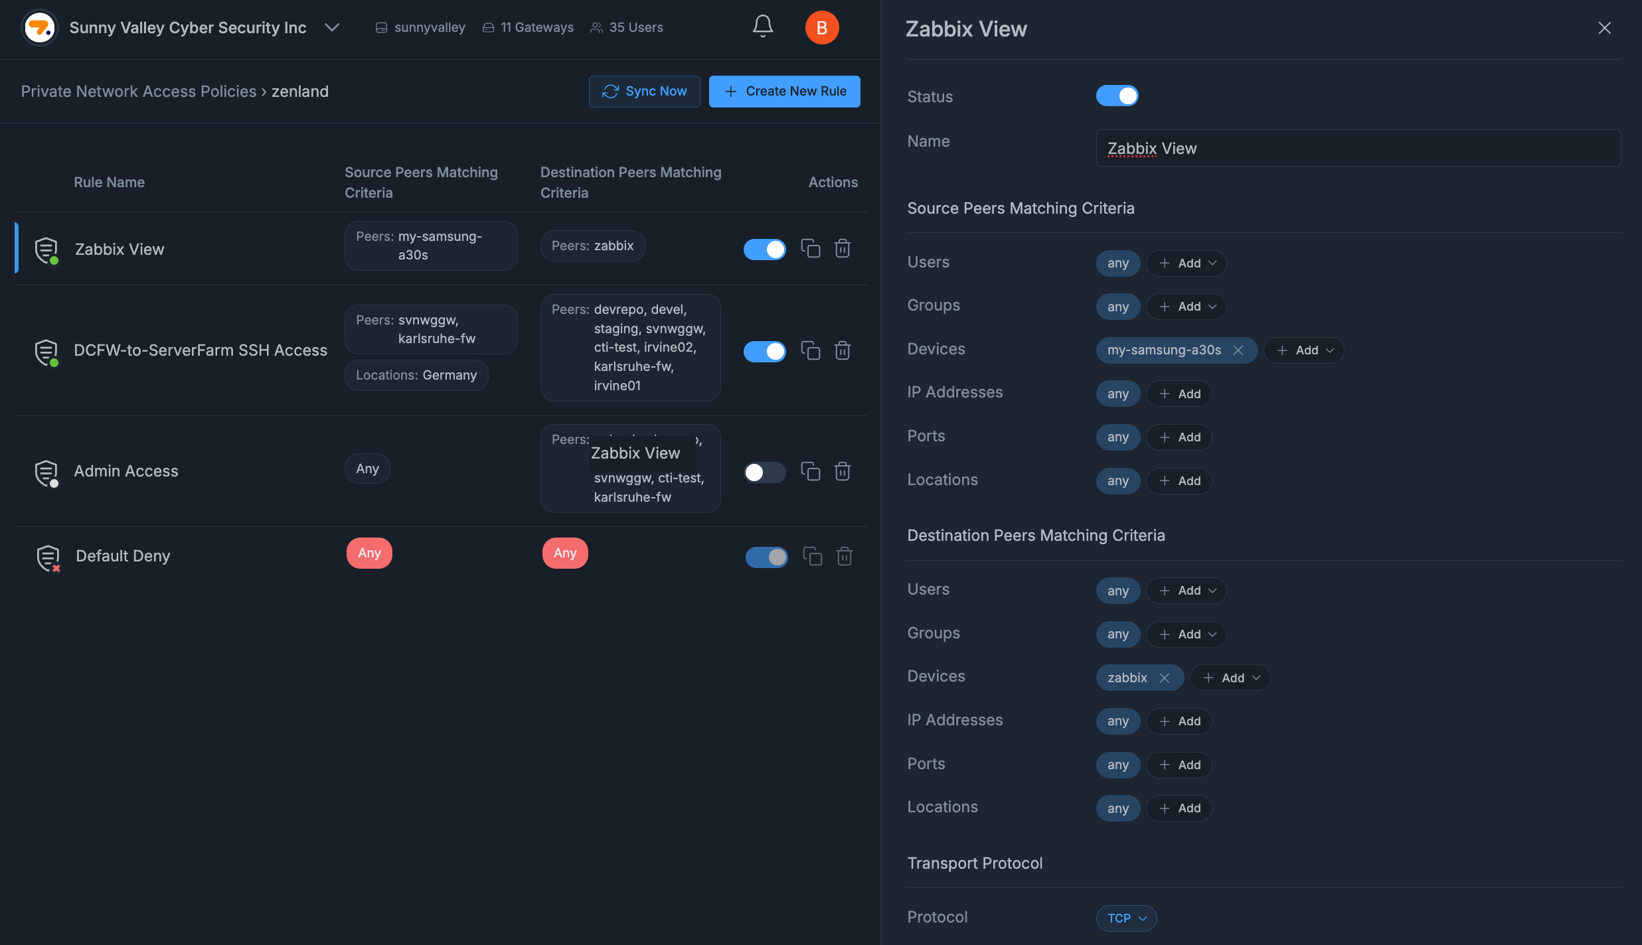Click the Sync Now button
Screen dimensions: 1642x945
pyautogui.click(x=643, y=91)
